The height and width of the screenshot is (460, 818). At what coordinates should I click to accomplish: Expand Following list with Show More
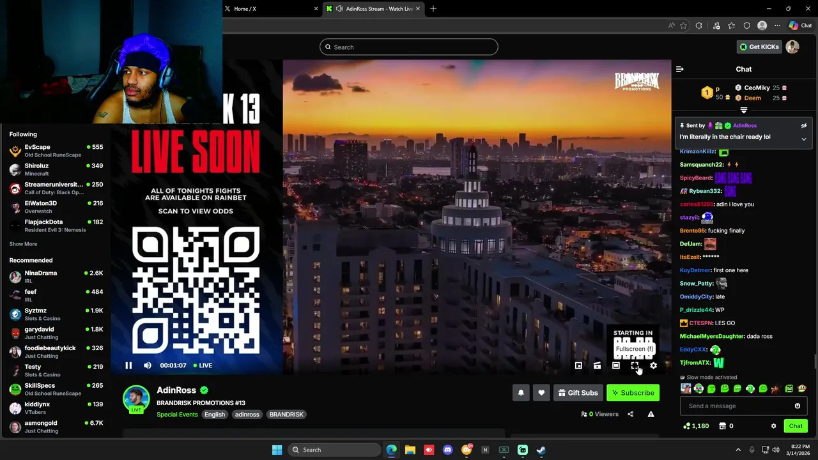23,244
